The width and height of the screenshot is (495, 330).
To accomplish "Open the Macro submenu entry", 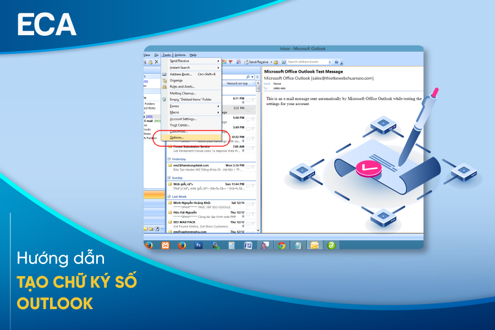I will point(191,112).
